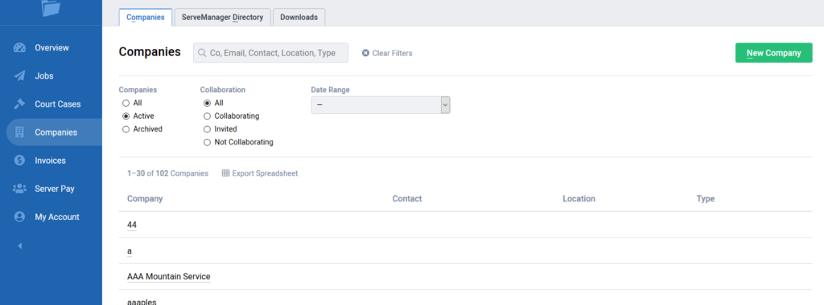The width and height of the screenshot is (824, 305).
Task: Switch to the ServeManager Directory tab
Action: pos(222,18)
